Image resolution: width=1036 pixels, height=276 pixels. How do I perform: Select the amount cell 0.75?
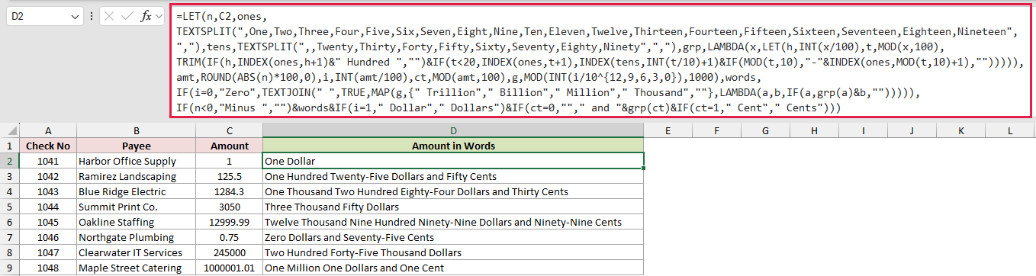[x=229, y=237]
